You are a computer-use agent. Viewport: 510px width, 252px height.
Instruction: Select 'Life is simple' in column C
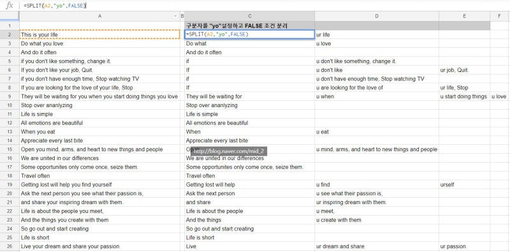click(x=249, y=114)
